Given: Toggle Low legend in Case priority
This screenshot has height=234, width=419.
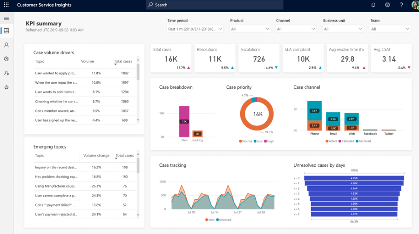Looking at the screenshot, I should coord(258,141).
